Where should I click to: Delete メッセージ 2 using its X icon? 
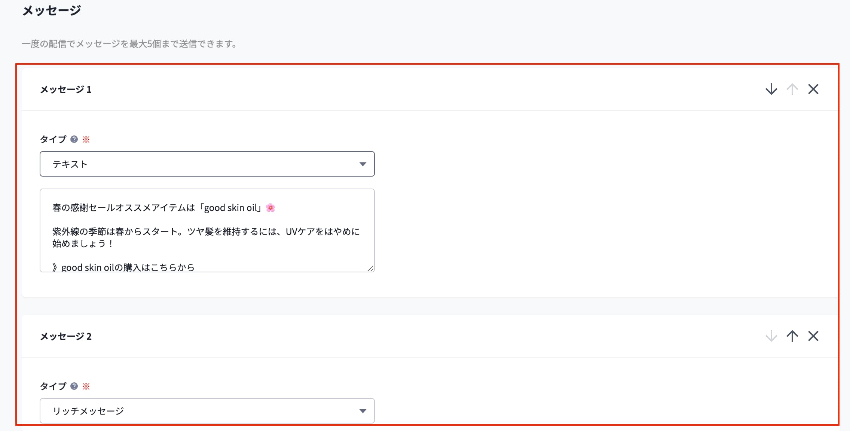(x=813, y=336)
